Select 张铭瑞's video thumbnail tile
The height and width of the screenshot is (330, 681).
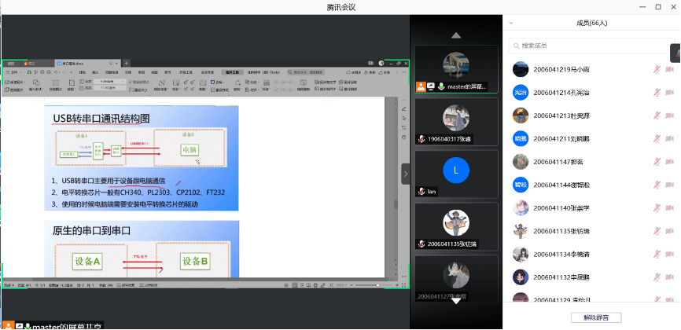pyautogui.click(x=456, y=226)
